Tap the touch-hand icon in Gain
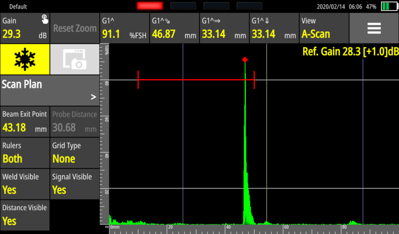Screen dimensions: 399x234 [x=45, y=19]
